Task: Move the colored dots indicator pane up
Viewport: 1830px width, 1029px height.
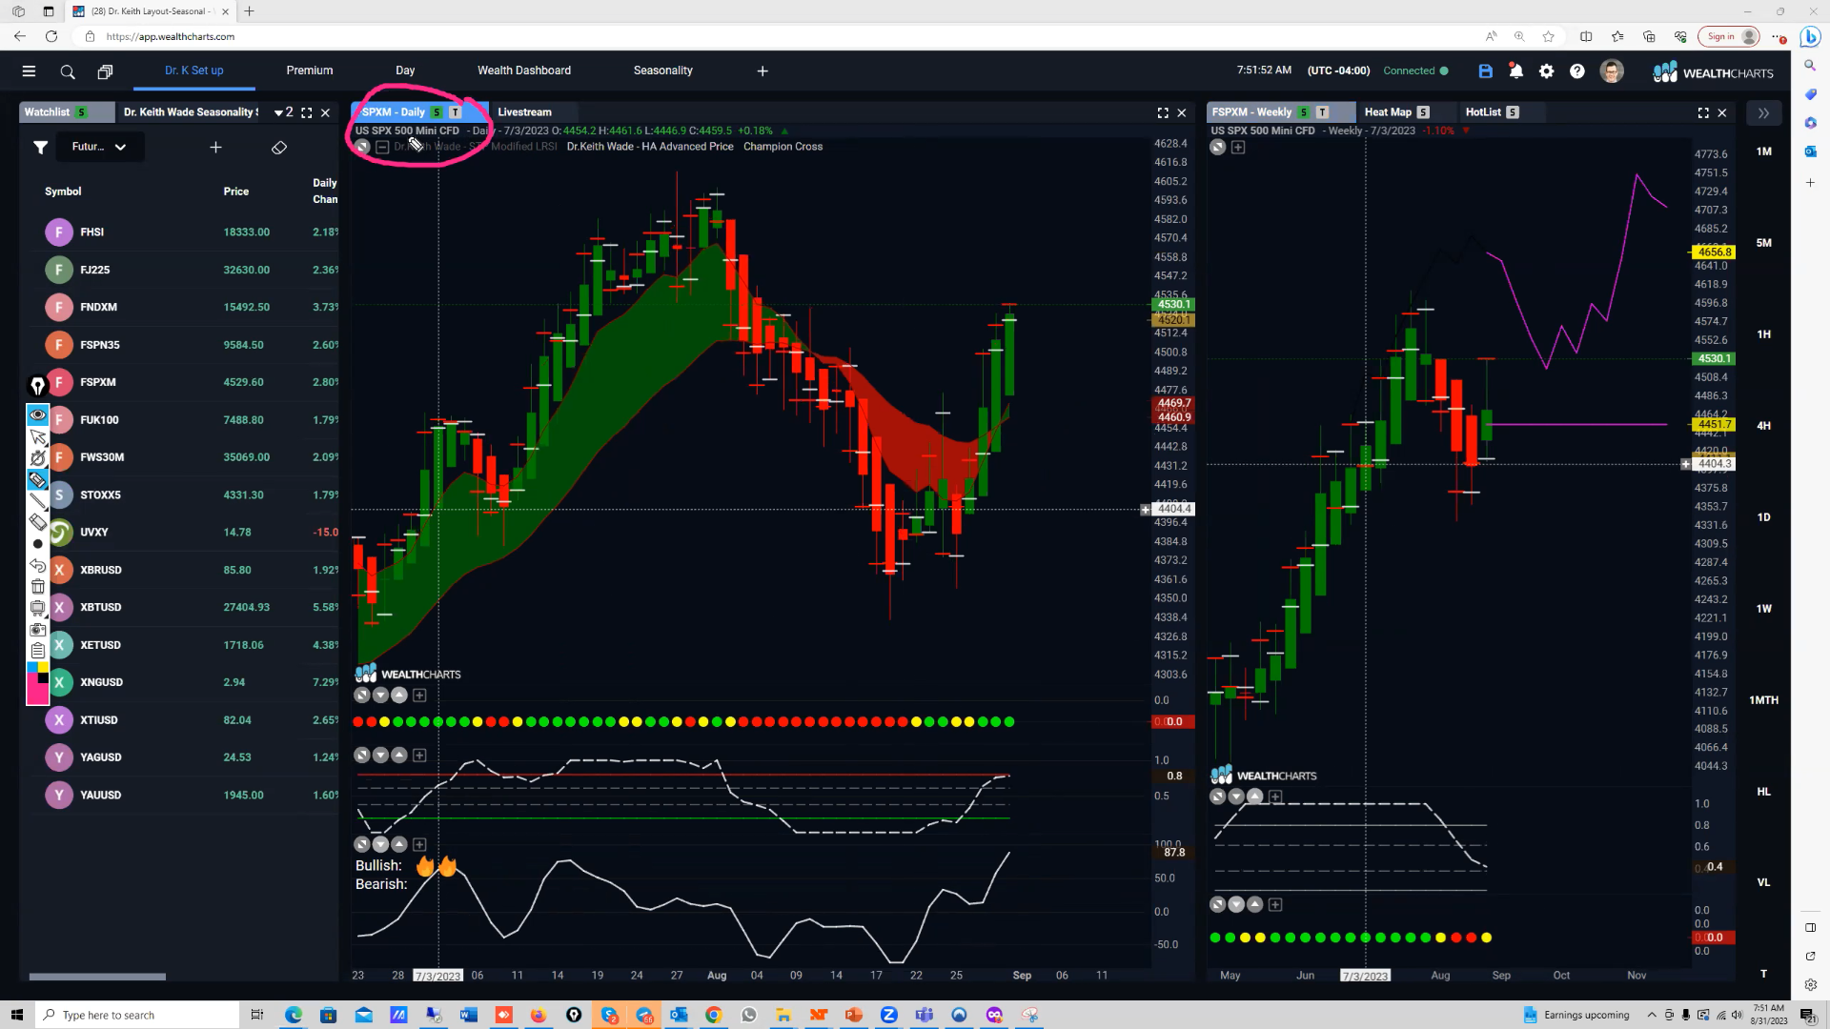Action: (399, 696)
